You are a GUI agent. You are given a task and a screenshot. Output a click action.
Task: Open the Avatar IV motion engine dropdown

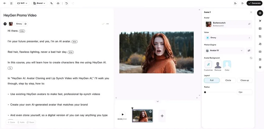point(225,51)
